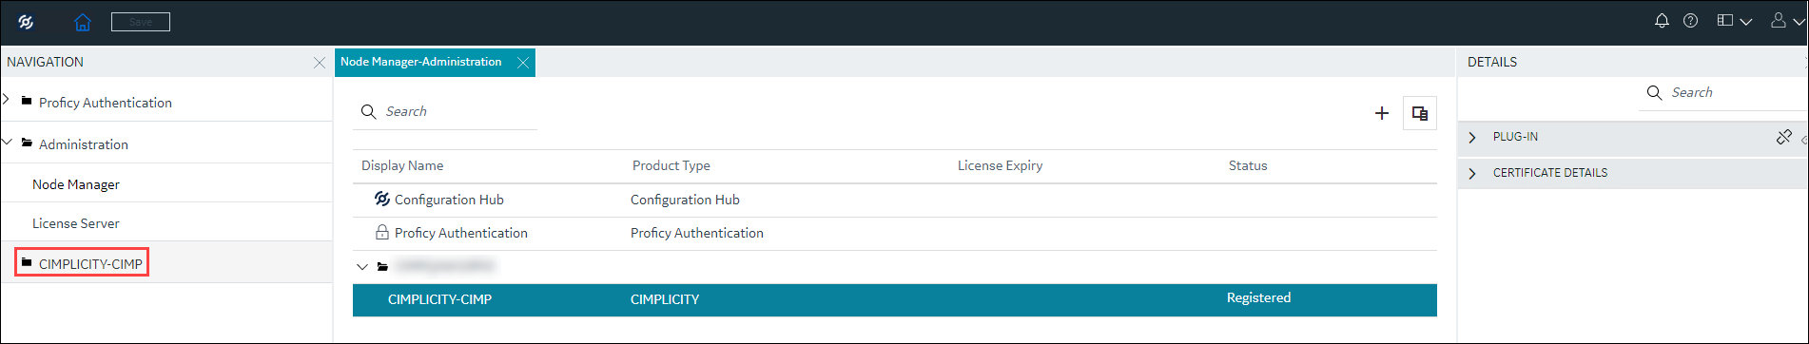Select the Proficy Authentication table row
The height and width of the screenshot is (344, 1809).
click(x=894, y=234)
